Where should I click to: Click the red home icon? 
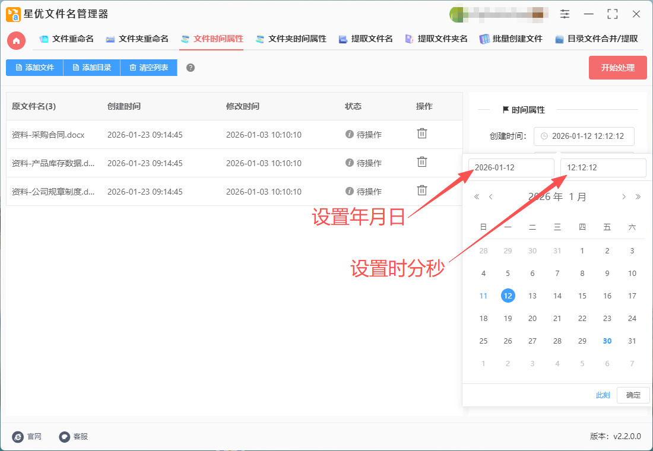click(x=16, y=40)
